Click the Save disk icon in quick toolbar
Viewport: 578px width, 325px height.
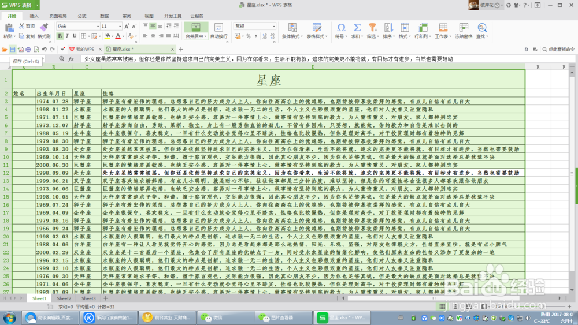(13, 49)
